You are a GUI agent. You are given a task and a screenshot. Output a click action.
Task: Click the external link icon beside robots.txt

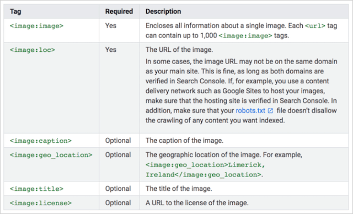point(270,111)
